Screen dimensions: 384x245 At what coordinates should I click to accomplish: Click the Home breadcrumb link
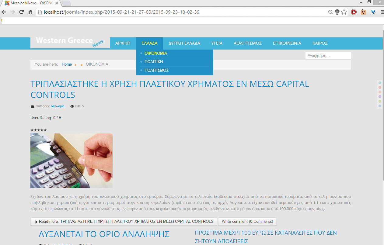[x=67, y=64]
